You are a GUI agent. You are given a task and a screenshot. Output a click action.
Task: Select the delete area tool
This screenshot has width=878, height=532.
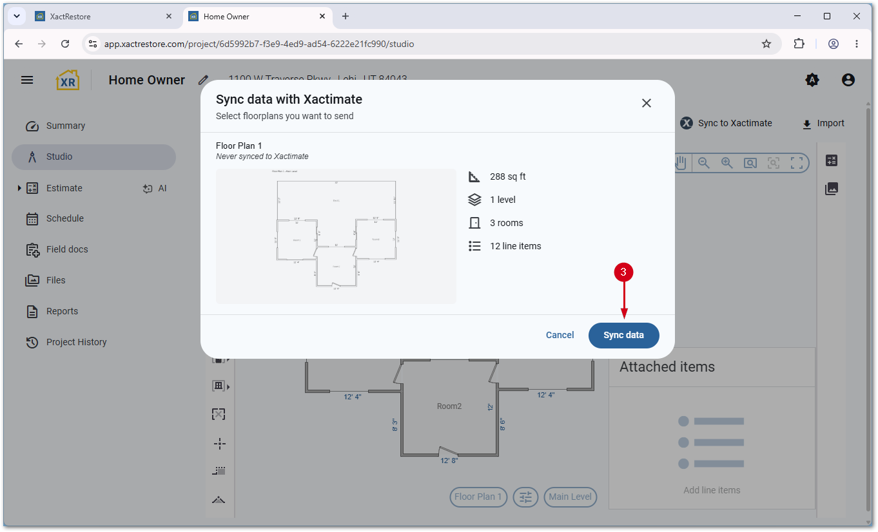[219, 414]
